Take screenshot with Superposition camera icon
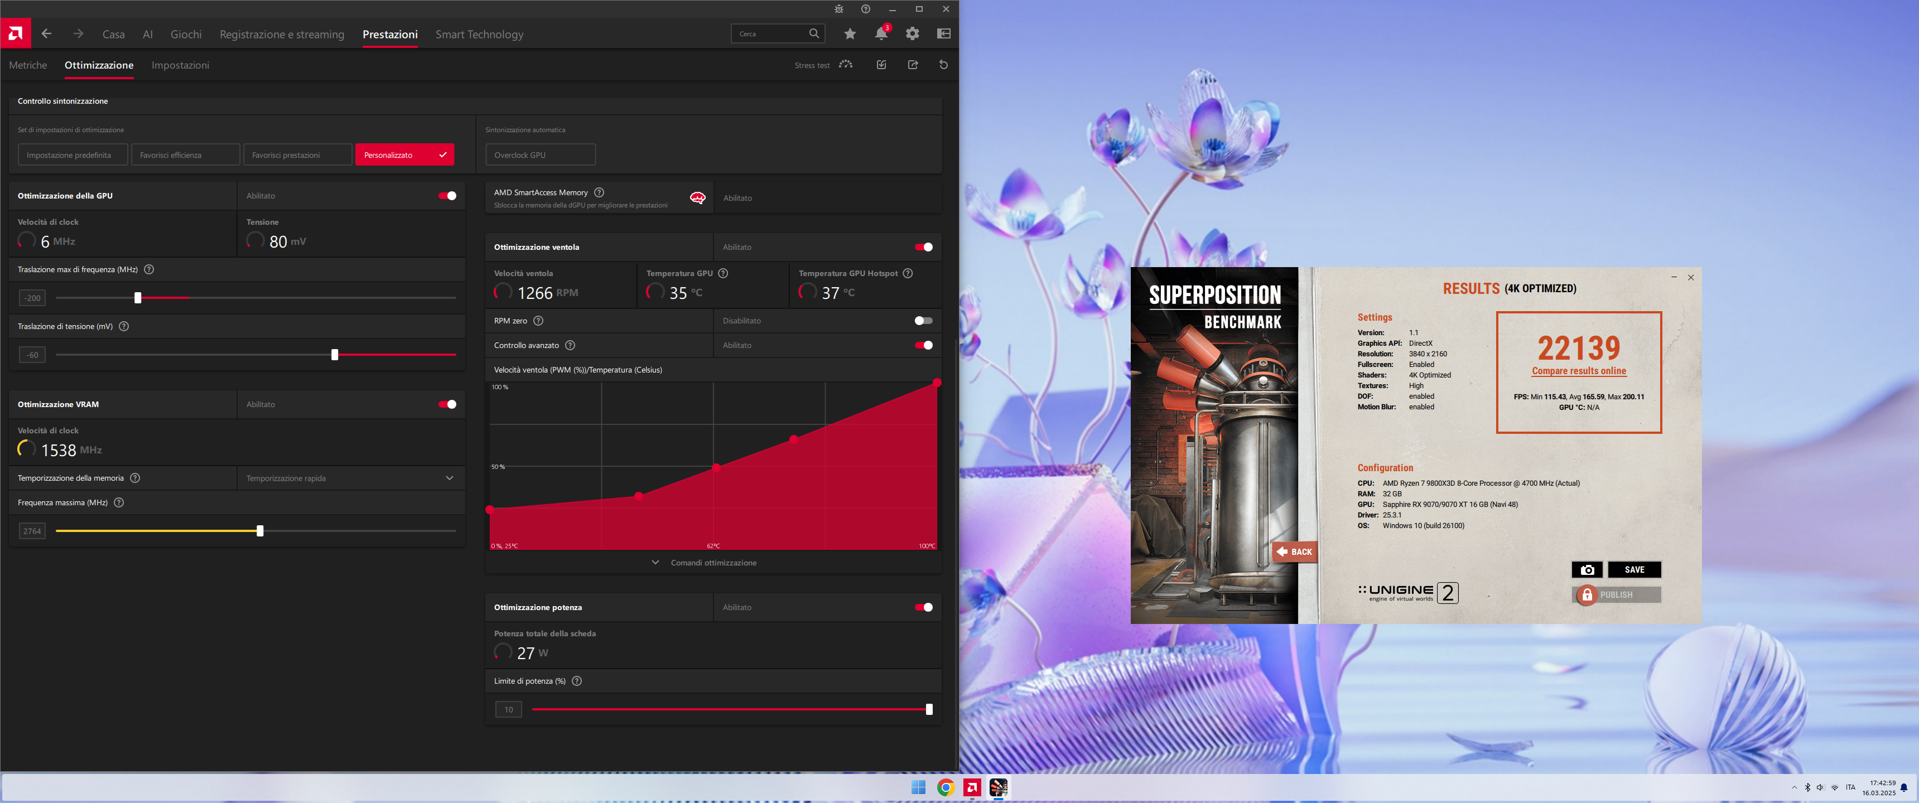 (1587, 570)
